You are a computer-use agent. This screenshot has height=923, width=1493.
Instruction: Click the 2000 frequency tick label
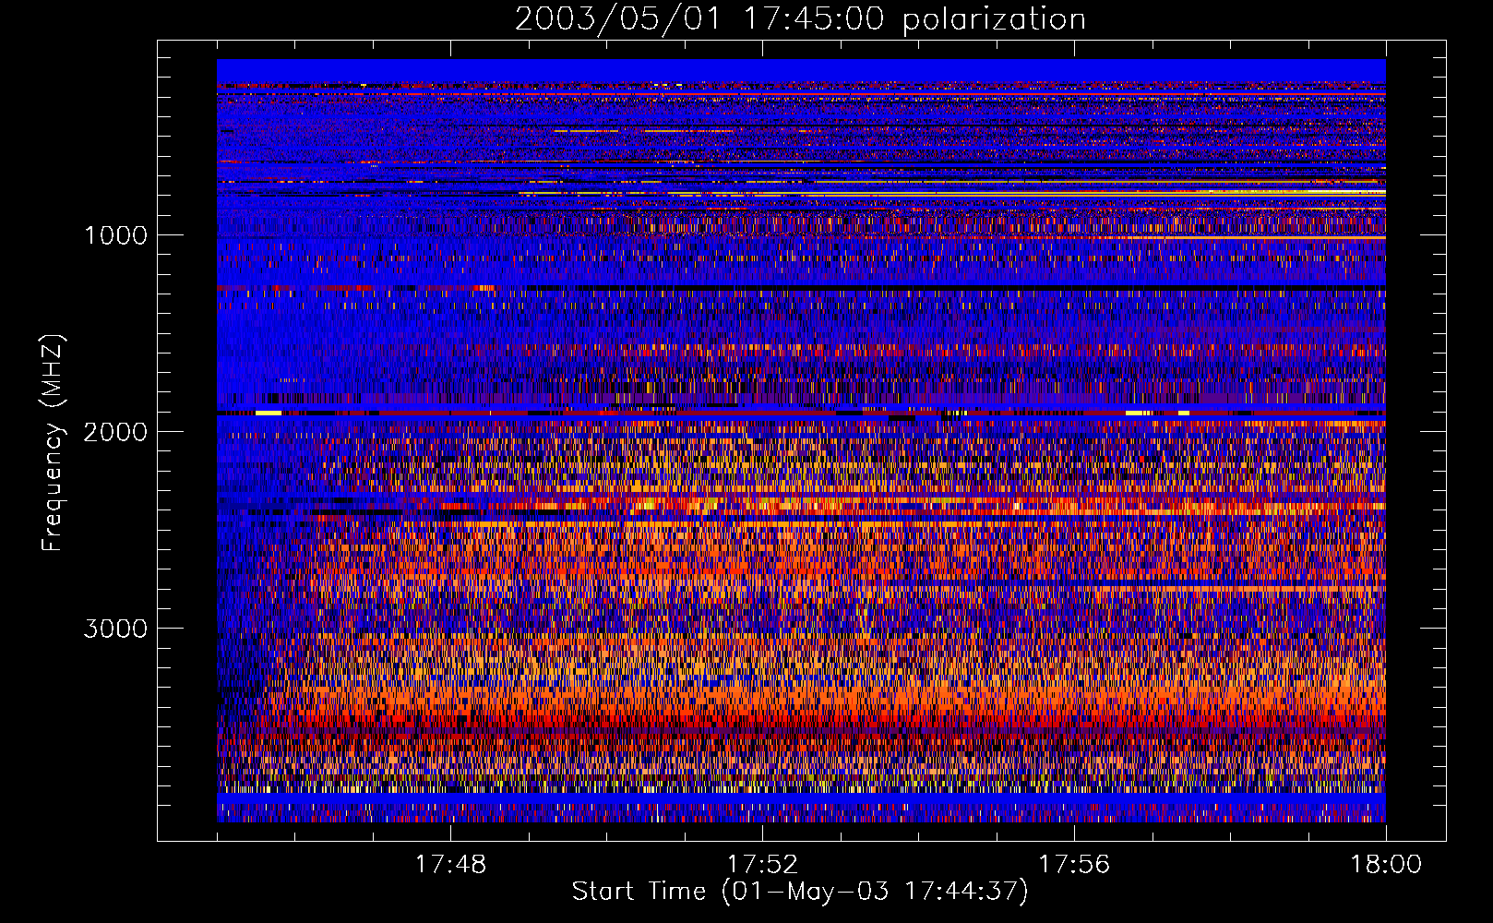point(115,432)
